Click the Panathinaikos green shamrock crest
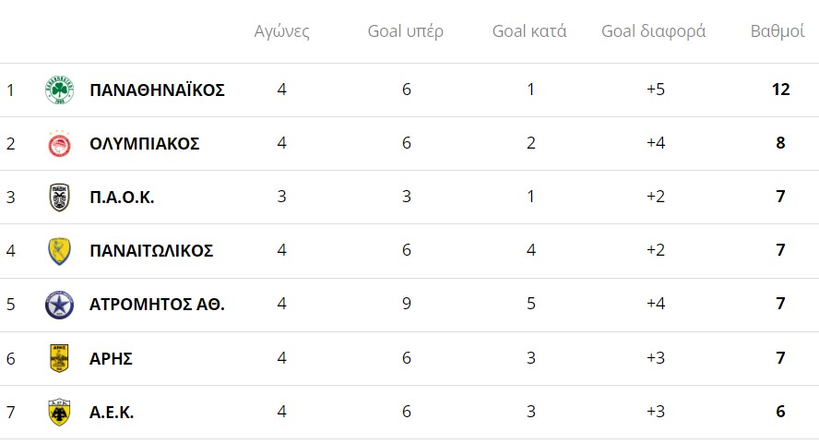 tap(59, 90)
